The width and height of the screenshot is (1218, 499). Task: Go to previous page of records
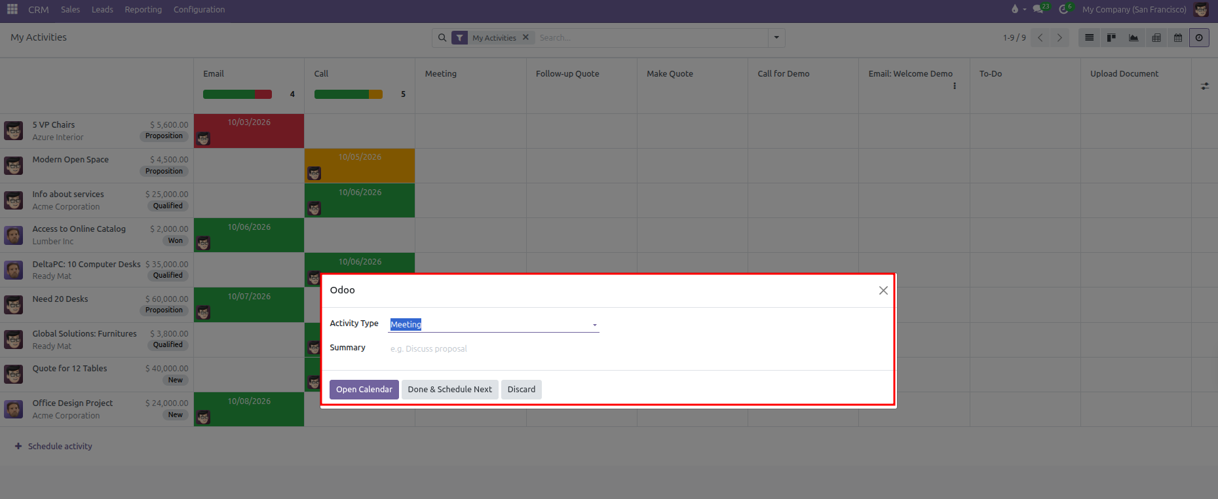click(1040, 38)
